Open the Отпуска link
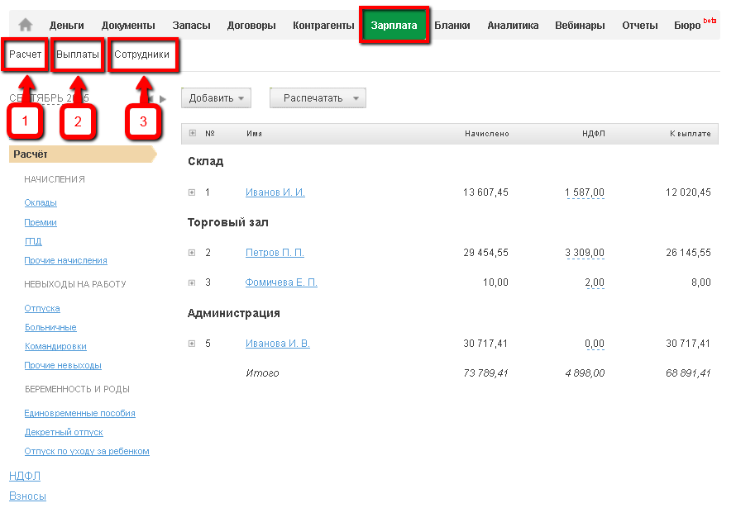 click(42, 308)
